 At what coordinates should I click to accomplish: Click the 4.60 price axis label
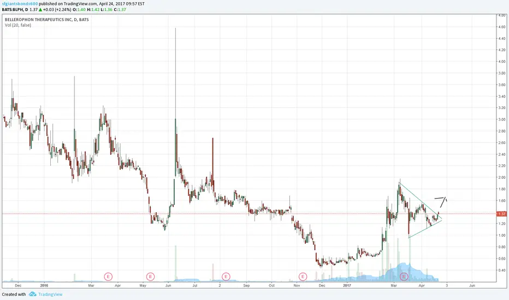[502, 27]
